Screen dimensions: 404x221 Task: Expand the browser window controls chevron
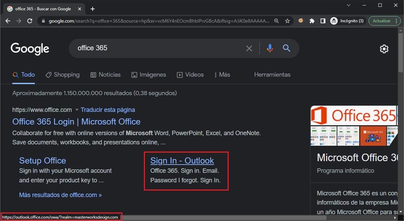(x=348, y=5)
